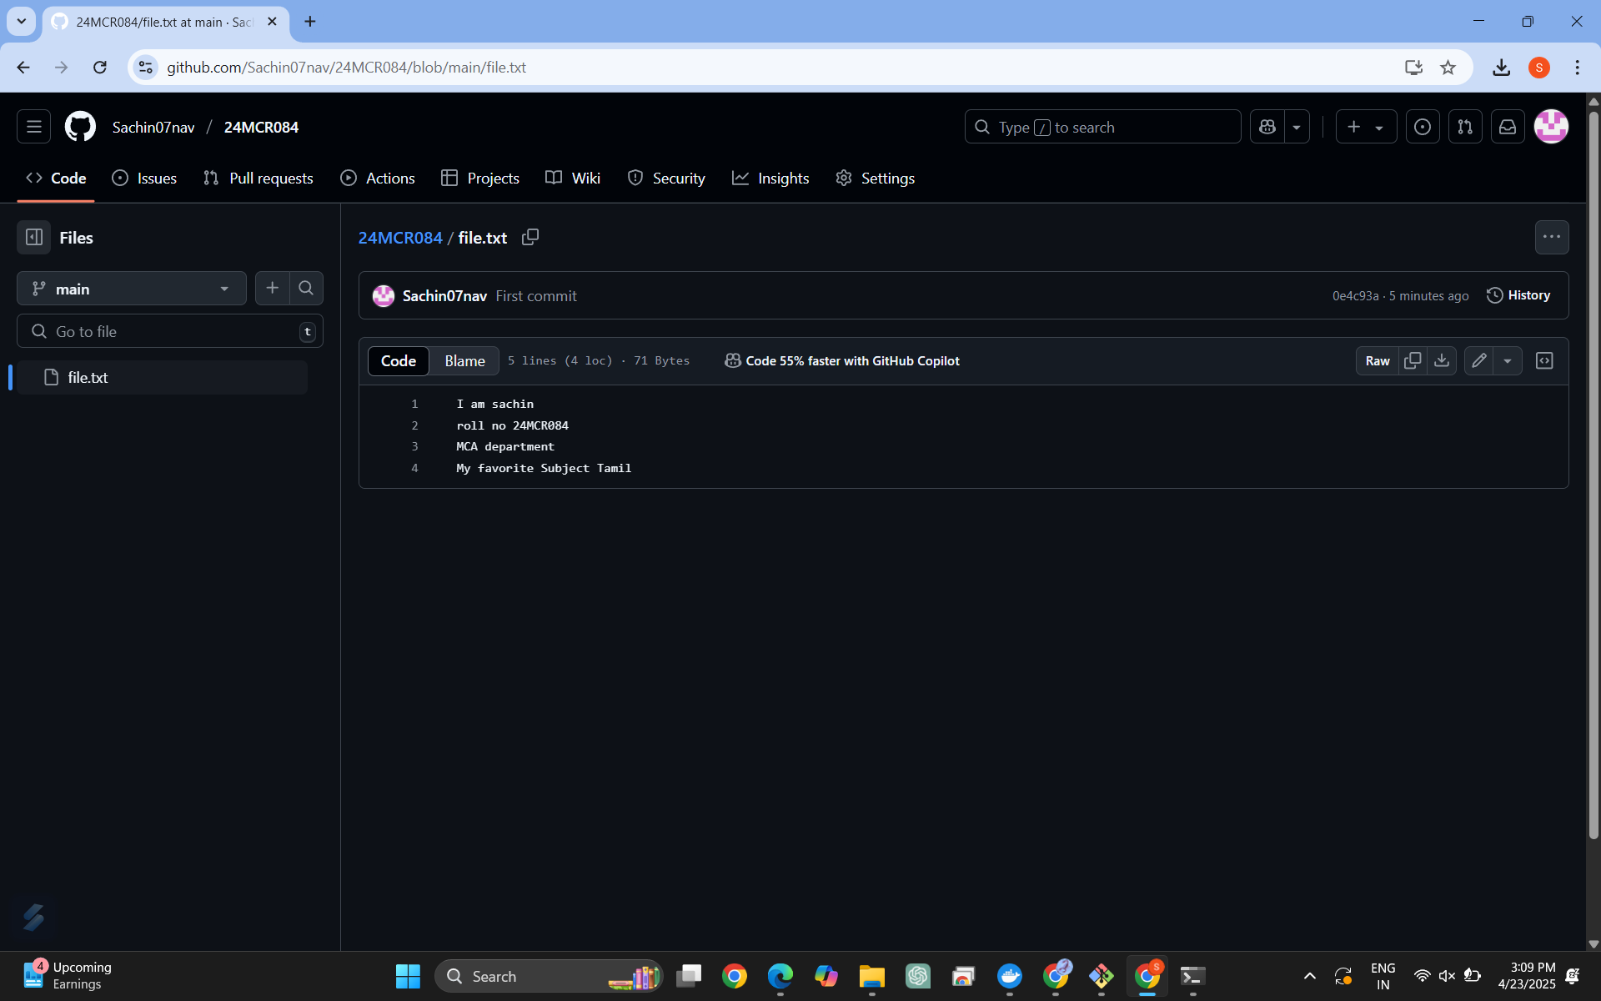Open Raw file view
This screenshot has width=1601, height=1001.
click(x=1378, y=361)
